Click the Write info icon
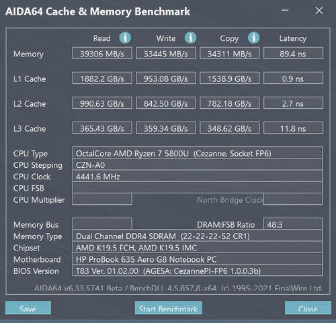This screenshot has height=323, width=336. (x=190, y=38)
